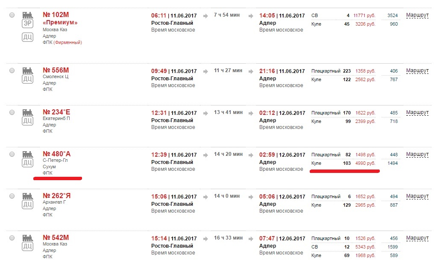Click the ДЦ badge on train 102М
Screen dimensions: 437x269
click(27, 38)
